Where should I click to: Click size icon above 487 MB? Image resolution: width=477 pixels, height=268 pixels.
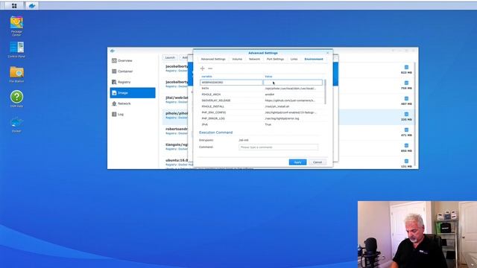tap(406, 98)
